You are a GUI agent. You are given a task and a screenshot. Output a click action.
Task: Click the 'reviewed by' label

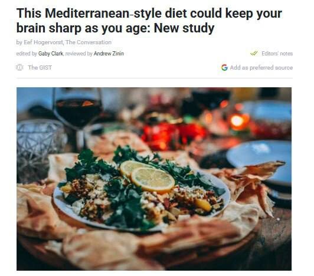point(78,54)
